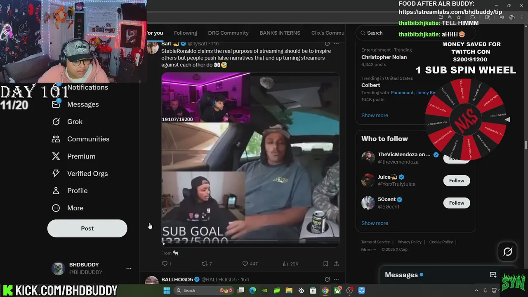The width and height of the screenshot is (528, 297).
Task: Open the BALLHOGD5 profile name
Action: coord(177,279)
